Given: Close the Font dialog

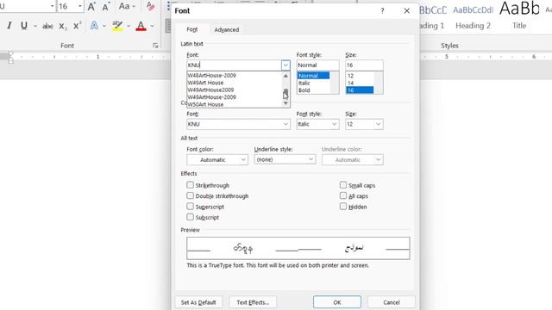Looking at the screenshot, I should (406, 11).
